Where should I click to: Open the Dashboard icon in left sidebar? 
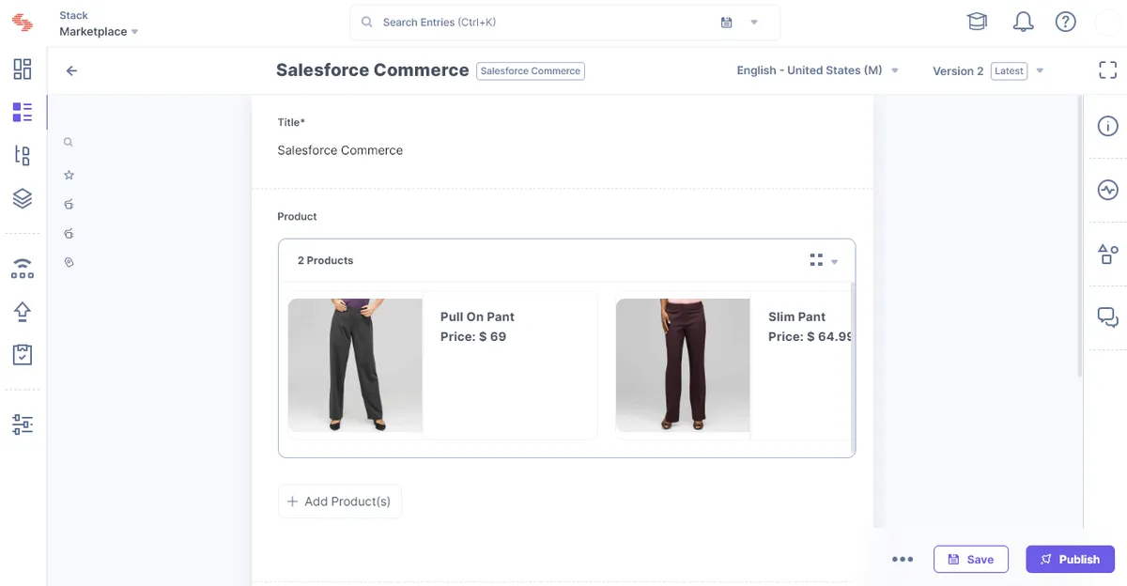[x=23, y=69]
